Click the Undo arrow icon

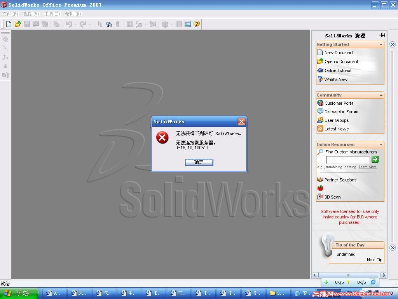click(69, 24)
